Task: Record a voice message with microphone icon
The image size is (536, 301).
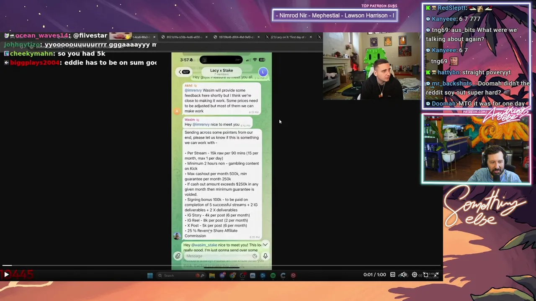Action: click(x=265, y=256)
